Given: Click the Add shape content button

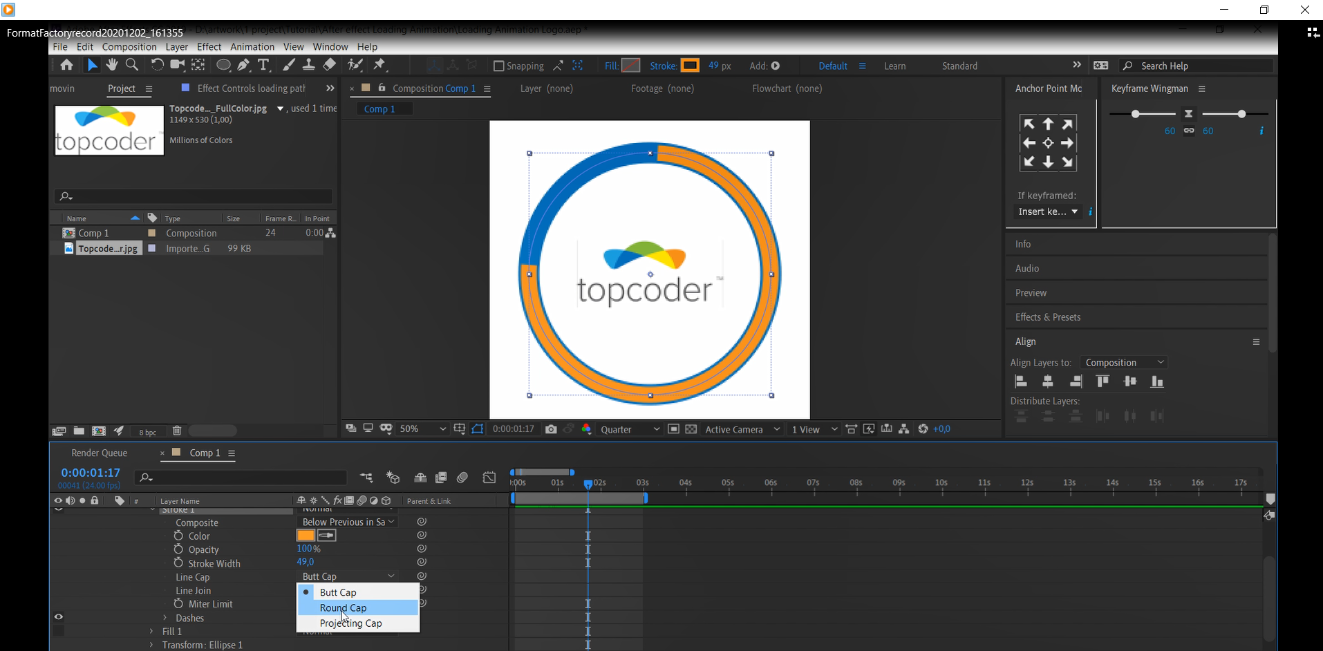Looking at the screenshot, I should pyautogui.click(x=776, y=66).
